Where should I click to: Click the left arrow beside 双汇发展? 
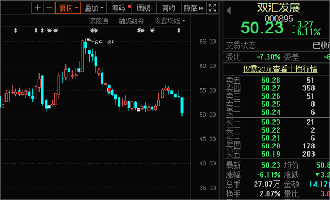click(229, 10)
